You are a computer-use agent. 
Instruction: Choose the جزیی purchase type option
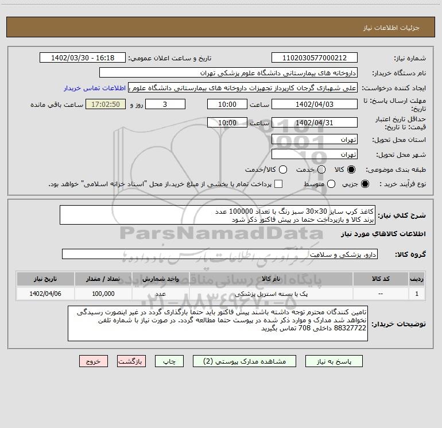365,184
